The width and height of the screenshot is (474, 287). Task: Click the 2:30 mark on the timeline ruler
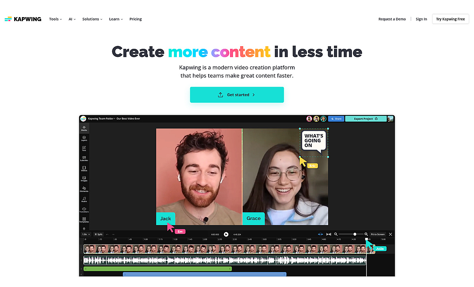tap(235, 239)
